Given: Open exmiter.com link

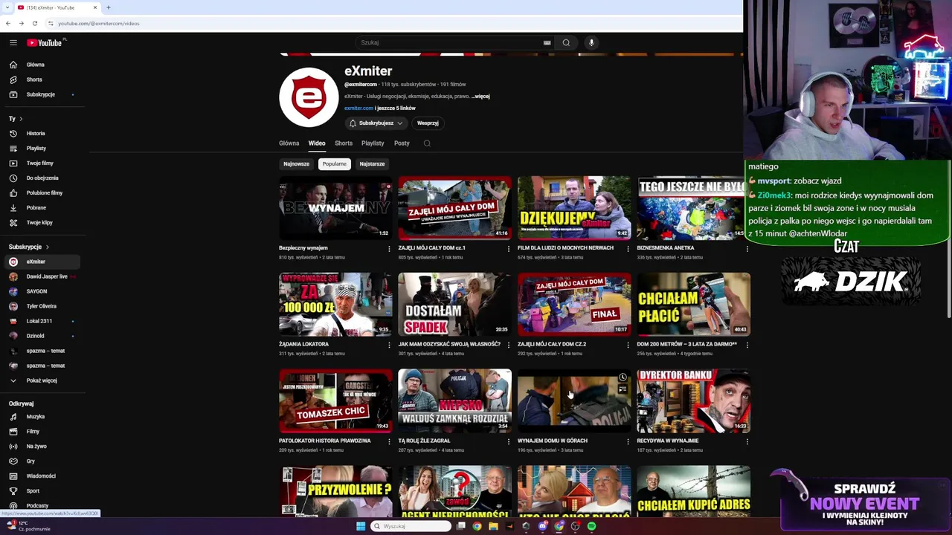Looking at the screenshot, I should point(358,108).
